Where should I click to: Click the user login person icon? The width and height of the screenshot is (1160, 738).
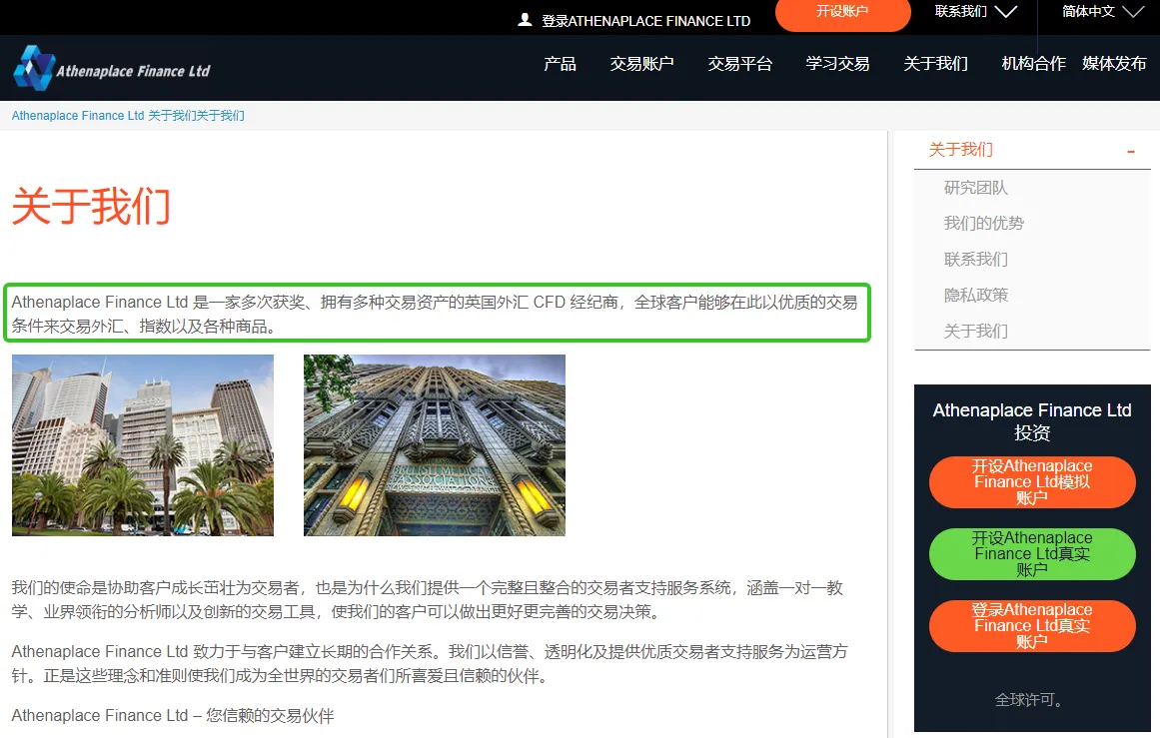(525, 20)
